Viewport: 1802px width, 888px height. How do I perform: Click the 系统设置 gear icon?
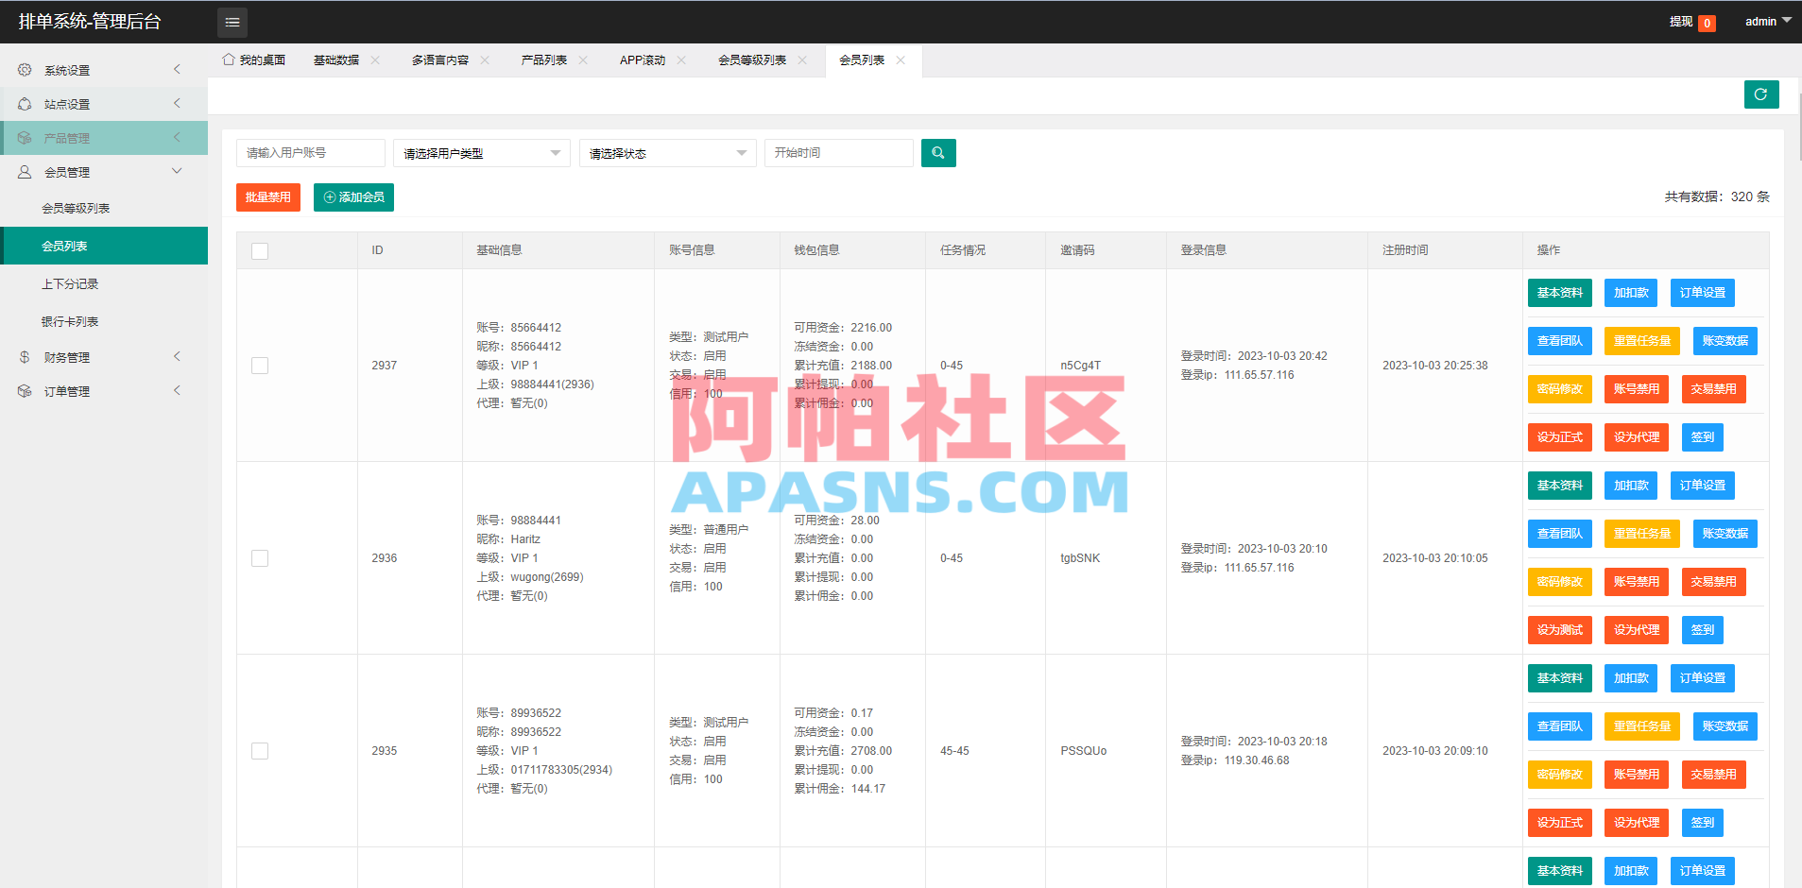tap(24, 69)
